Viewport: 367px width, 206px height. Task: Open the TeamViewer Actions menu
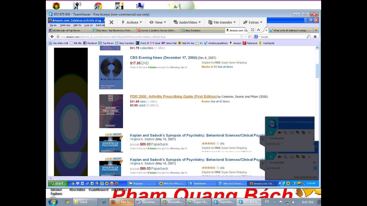click(x=132, y=22)
